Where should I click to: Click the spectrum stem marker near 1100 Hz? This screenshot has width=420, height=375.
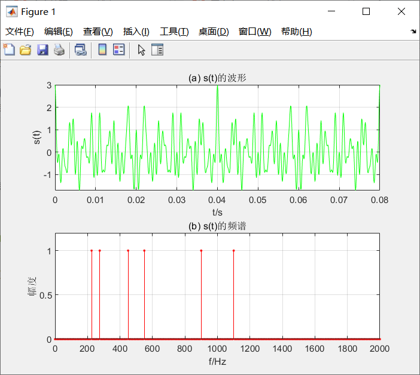pyautogui.click(x=233, y=251)
